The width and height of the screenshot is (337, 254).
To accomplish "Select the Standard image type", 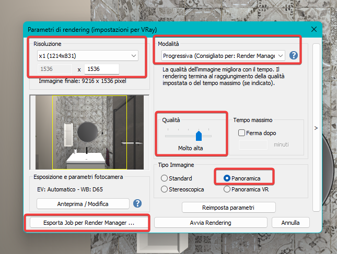I will pyautogui.click(x=164, y=178).
